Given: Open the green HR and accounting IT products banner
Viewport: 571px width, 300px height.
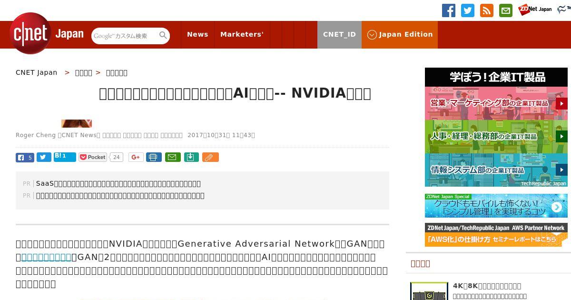Looking at the screenshot, I should [x=496, y=137].
